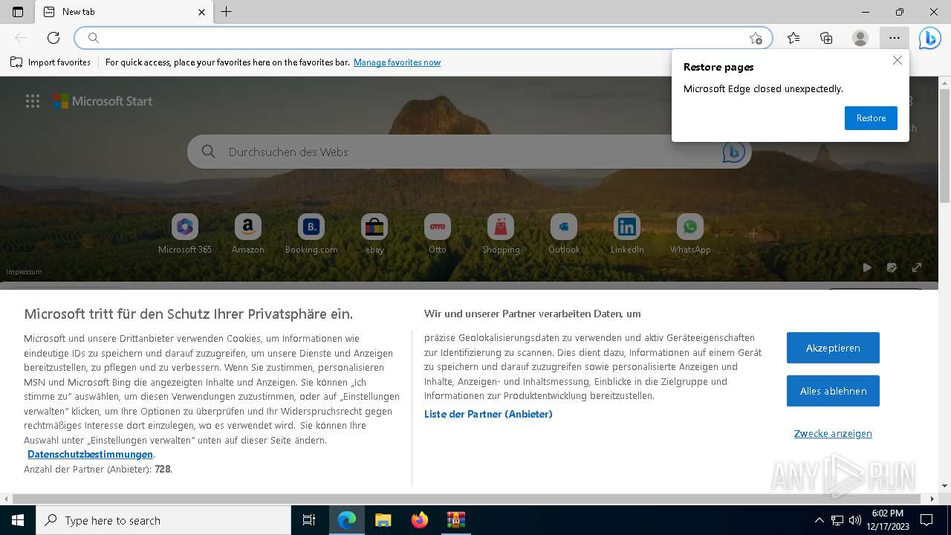Screen dimensions: 951x535
Task: Open a new tab with the plus button
Action: click(227, 12)
